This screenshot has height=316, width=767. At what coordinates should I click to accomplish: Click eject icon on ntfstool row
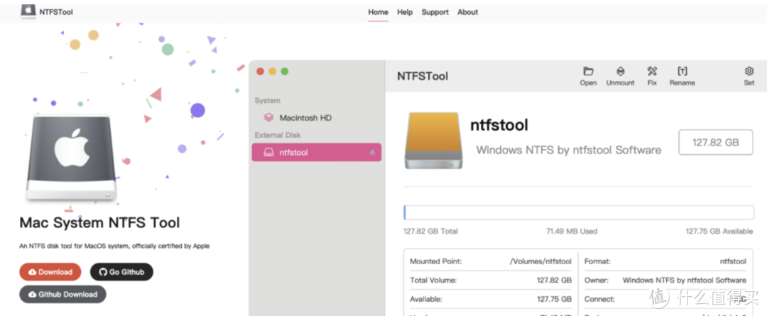(x=372, y=153)
